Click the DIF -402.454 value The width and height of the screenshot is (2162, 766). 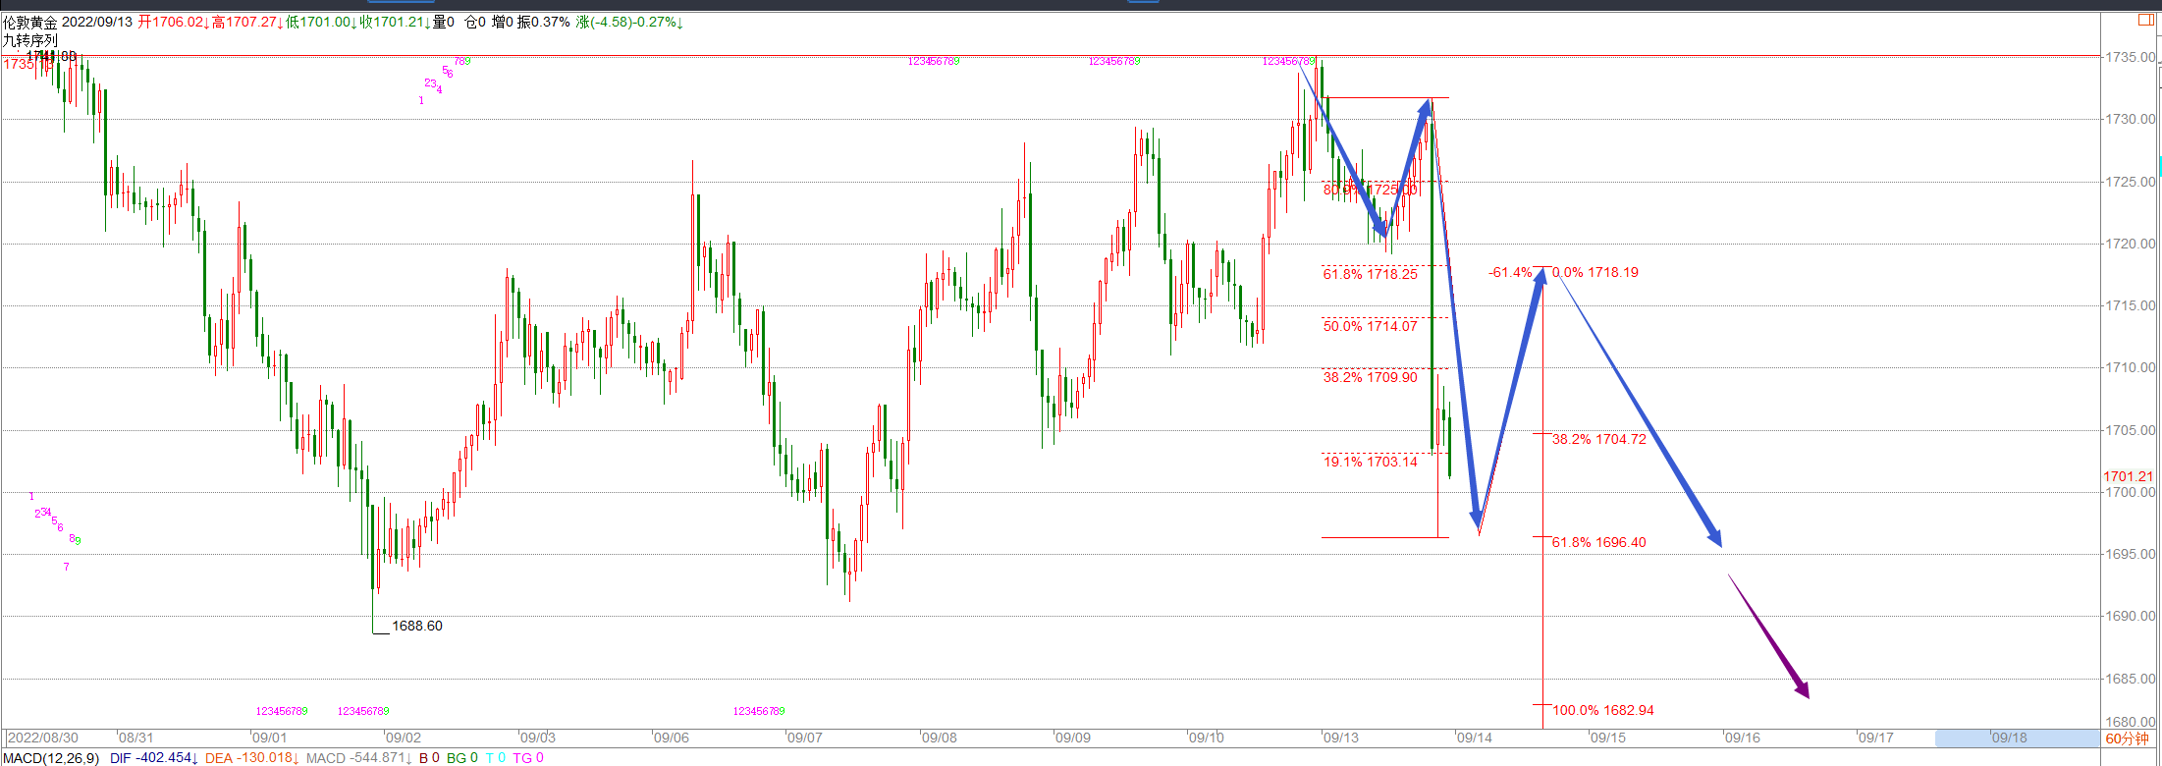(154, 758)
